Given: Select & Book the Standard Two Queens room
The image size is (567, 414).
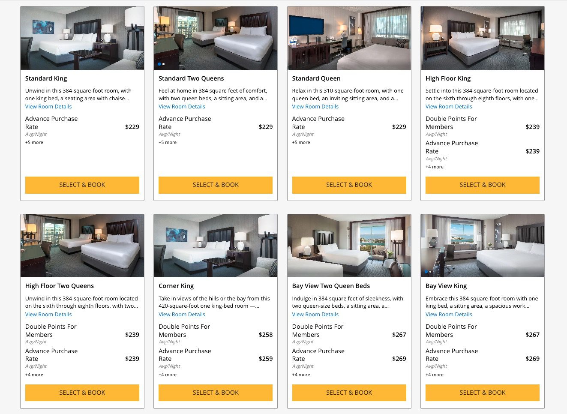Looking at the screenshot, I should coord(216,185).
